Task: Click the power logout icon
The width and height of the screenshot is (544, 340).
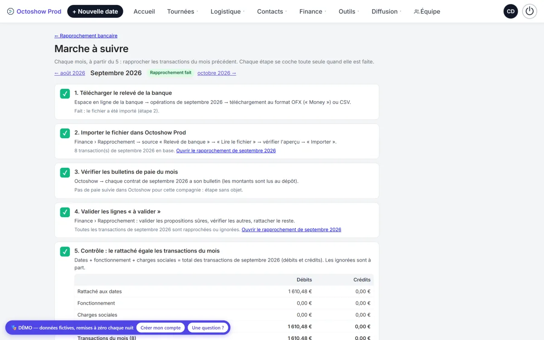Action: (x=529, y=11)
